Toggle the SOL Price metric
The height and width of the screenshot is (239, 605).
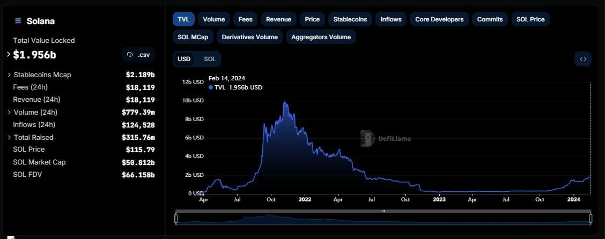(530, 19)
